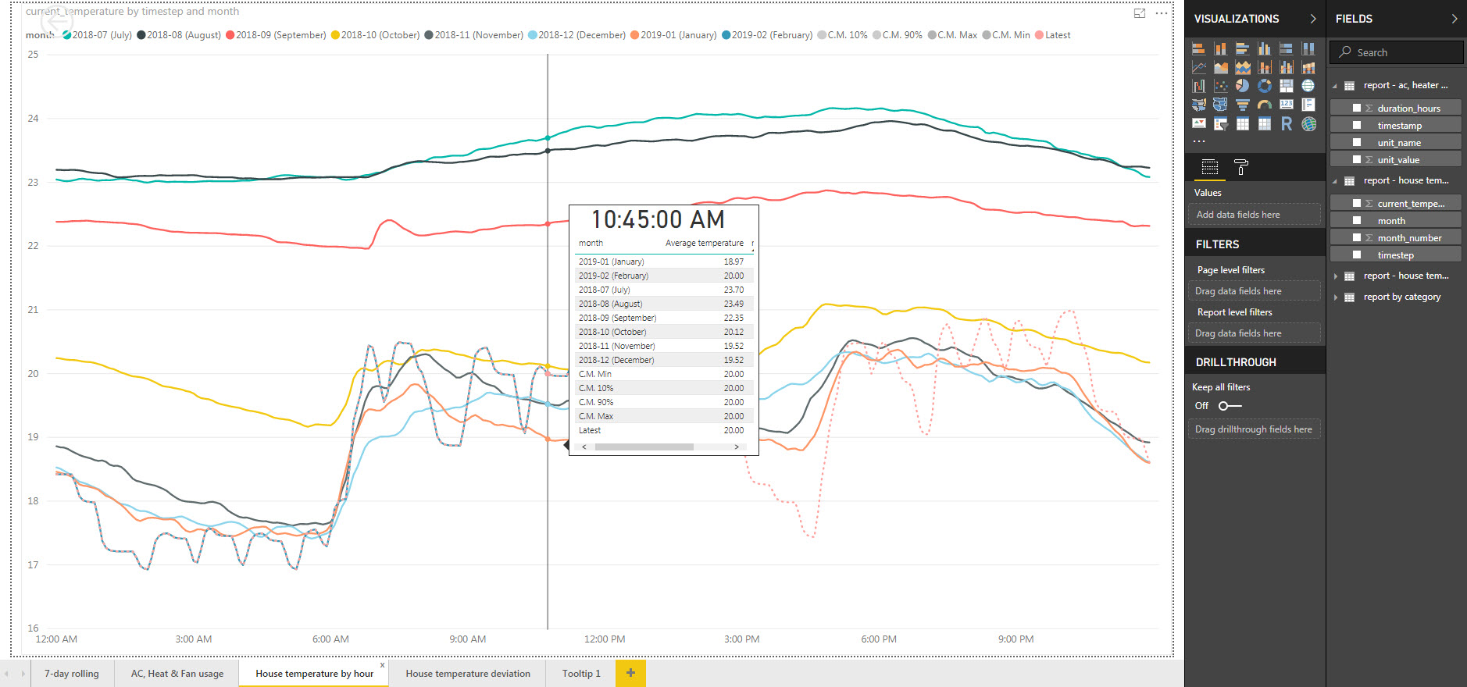1467x687 pixels.
Task: Open the House temperature deviation page
Action: click(468, 674)
